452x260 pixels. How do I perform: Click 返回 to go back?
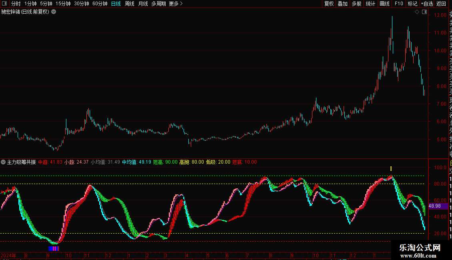[441, 4]
